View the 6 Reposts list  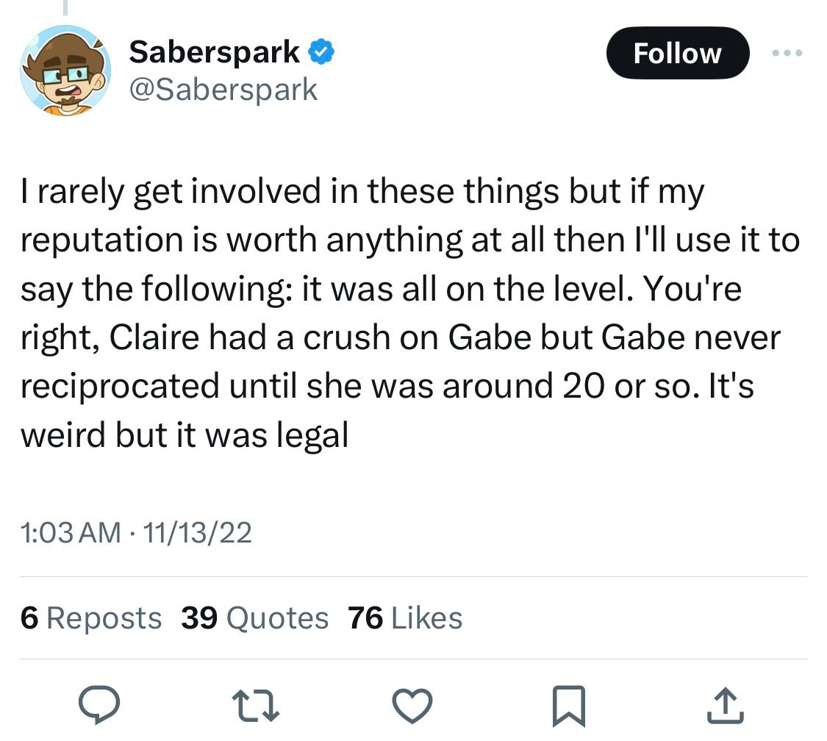[x=91, y=618]
